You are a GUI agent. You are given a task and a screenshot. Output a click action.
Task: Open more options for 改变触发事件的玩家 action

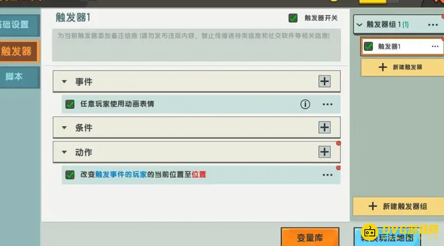pos(327,175)
